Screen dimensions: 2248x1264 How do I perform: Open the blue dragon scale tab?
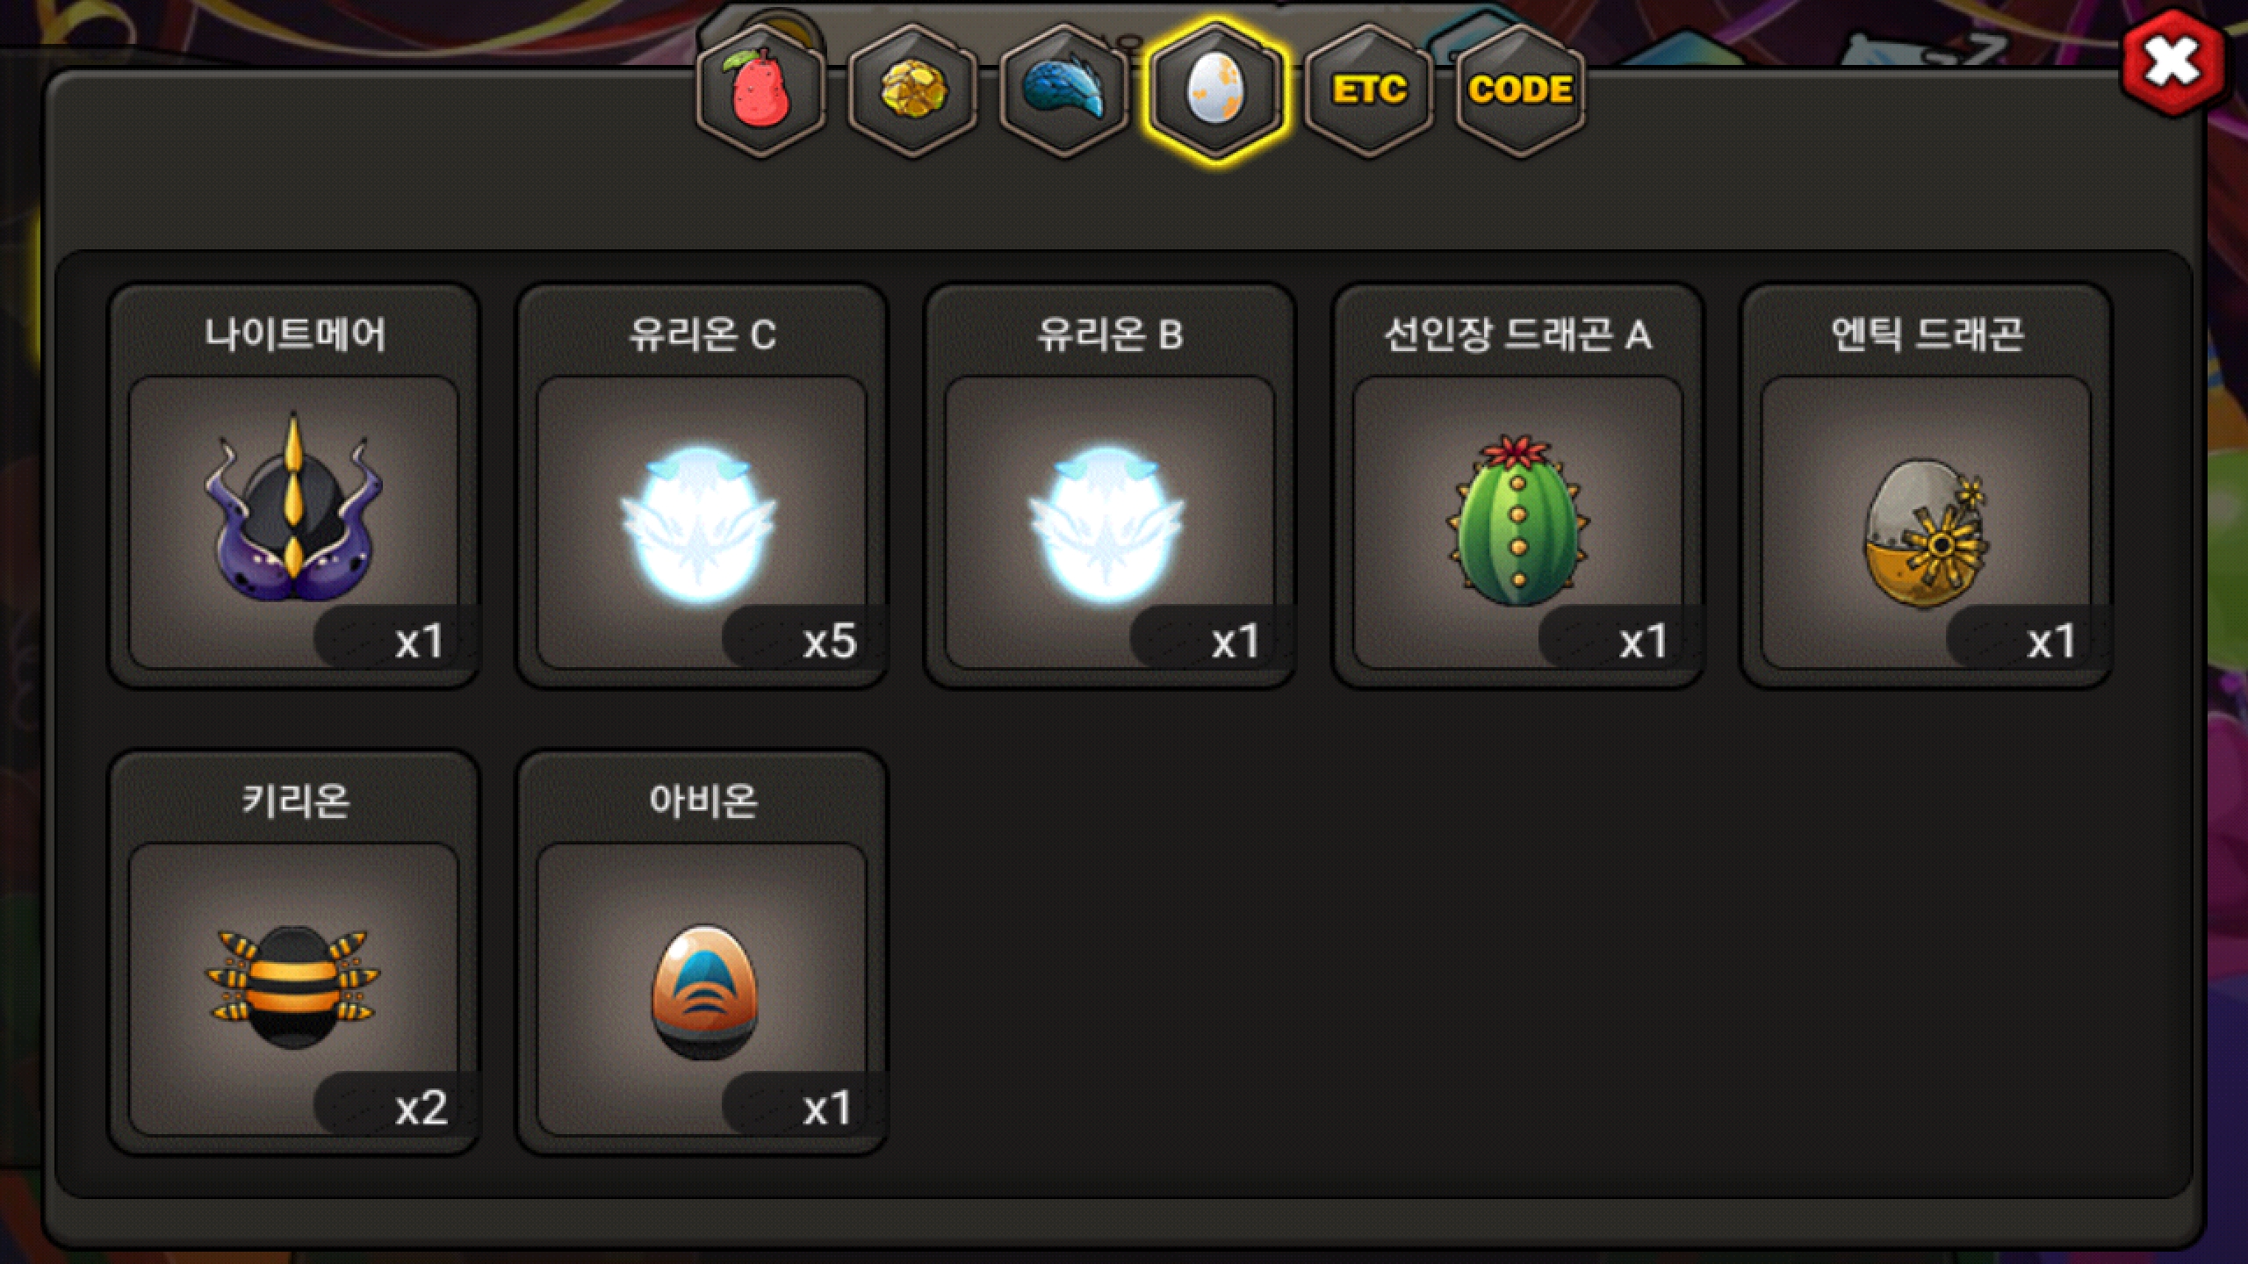point(1064,90)
